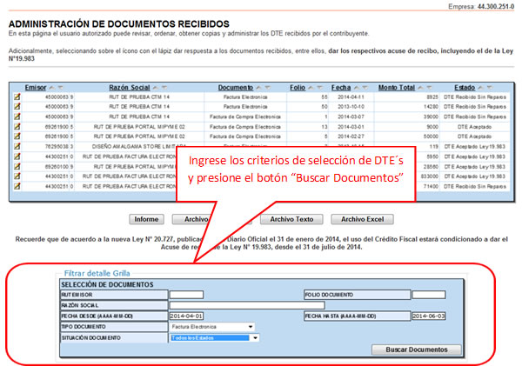Screen dimensions: 522x366
Task: Sort Folio column descending with down arrow
Action: [x=319, y=88]
